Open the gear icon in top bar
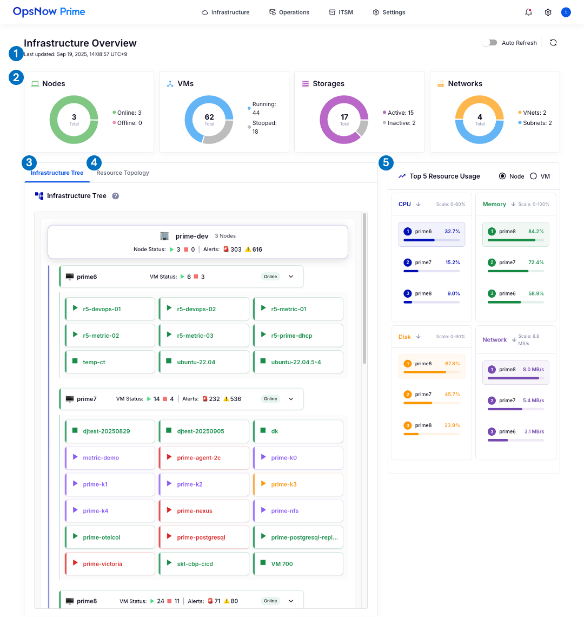 548,12
